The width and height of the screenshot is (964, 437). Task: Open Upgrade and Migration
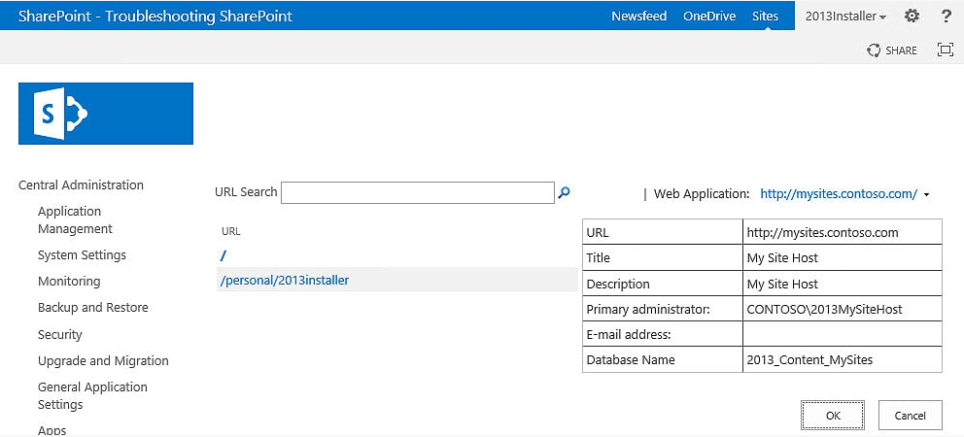click(103, 361)
